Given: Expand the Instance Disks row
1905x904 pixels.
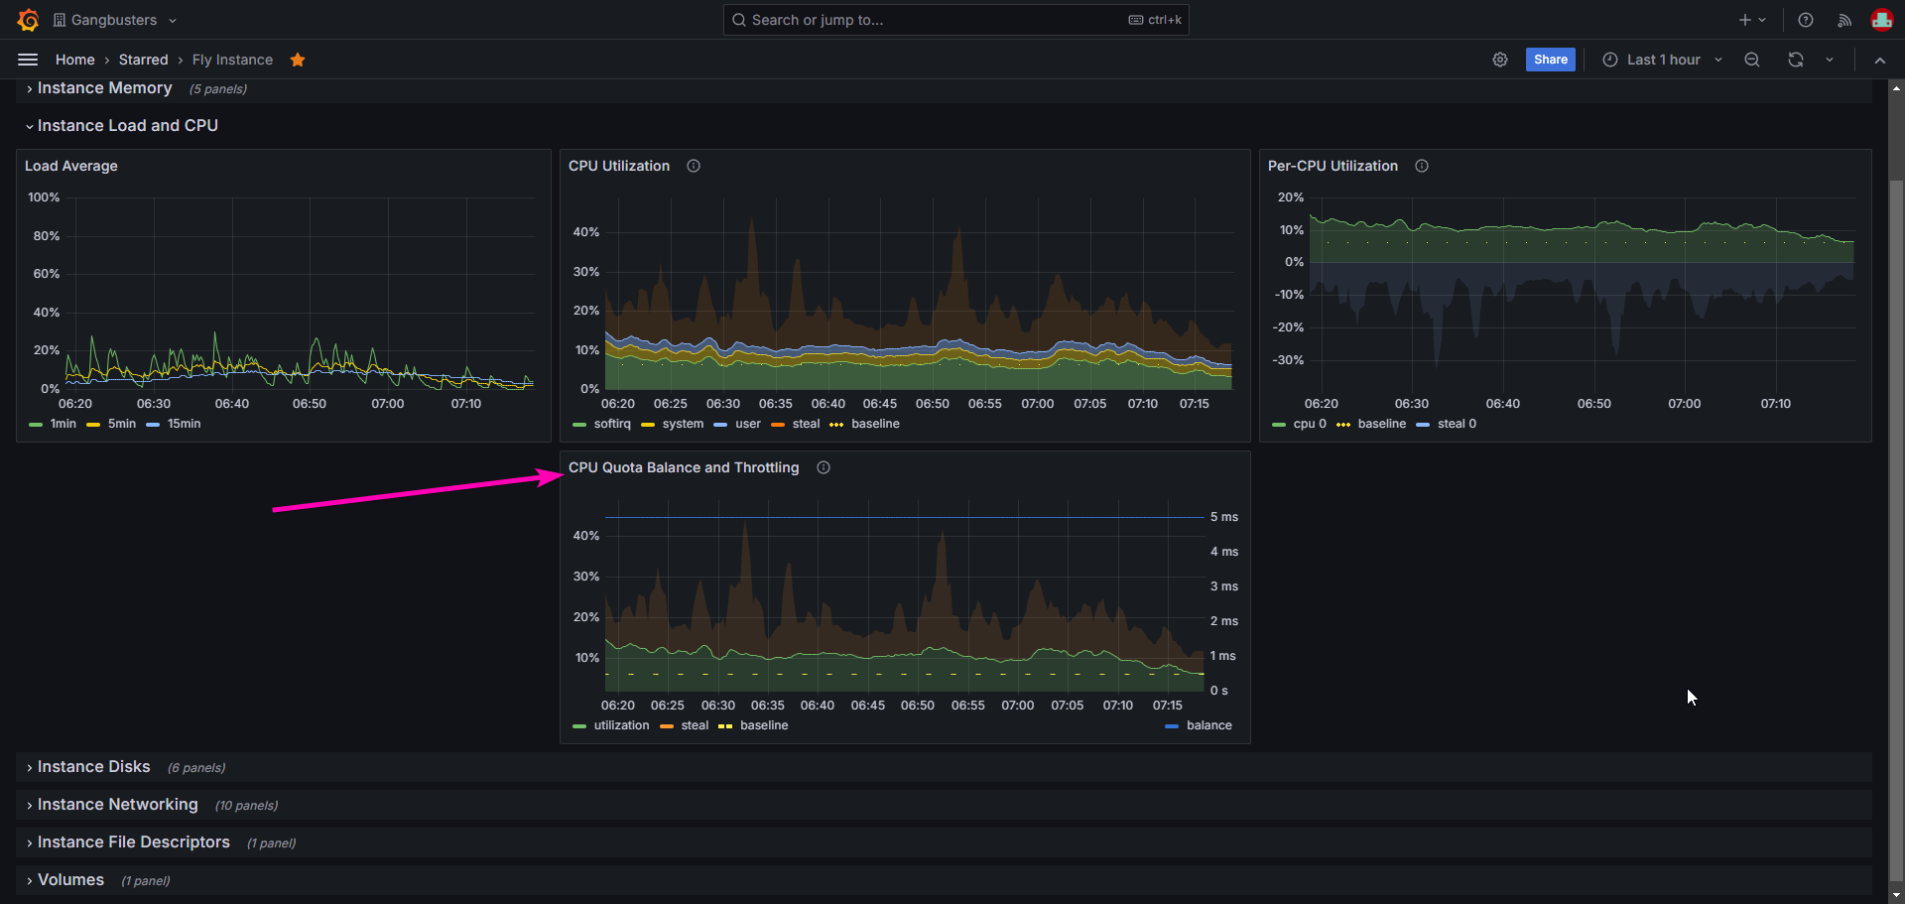Looking at the screenshot, I should (93, 767).
